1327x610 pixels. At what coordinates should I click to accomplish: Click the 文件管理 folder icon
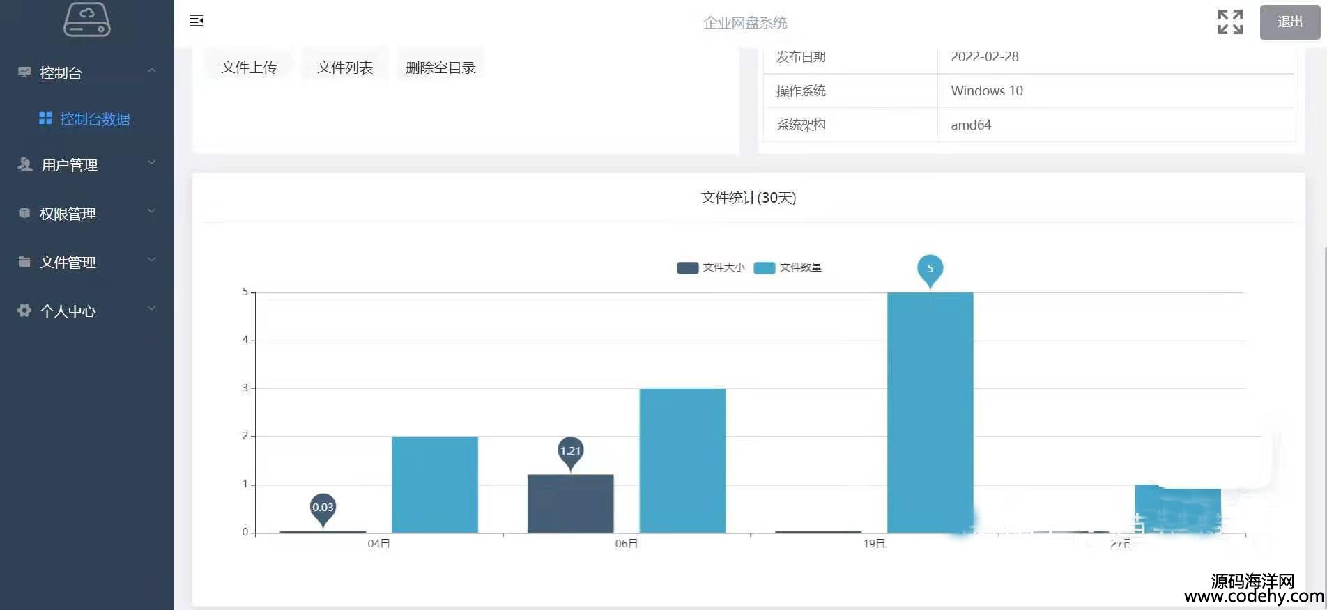coord(24,262)
